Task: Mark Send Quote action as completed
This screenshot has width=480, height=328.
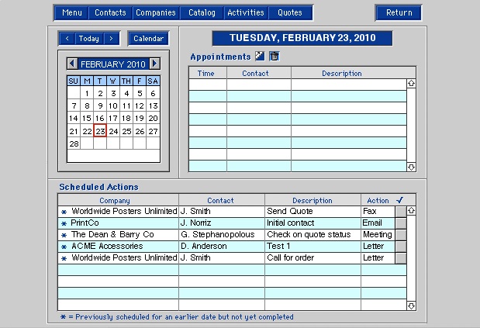Action: (x=401, y=212)
